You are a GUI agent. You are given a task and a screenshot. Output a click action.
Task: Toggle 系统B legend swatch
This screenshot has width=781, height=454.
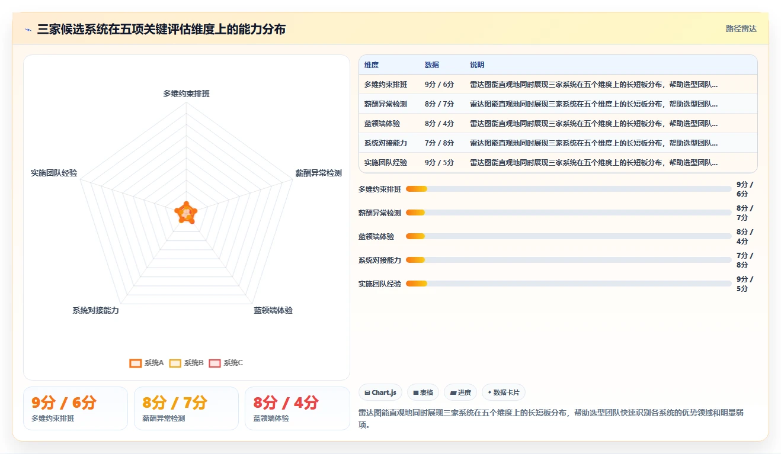coord(175,363)
